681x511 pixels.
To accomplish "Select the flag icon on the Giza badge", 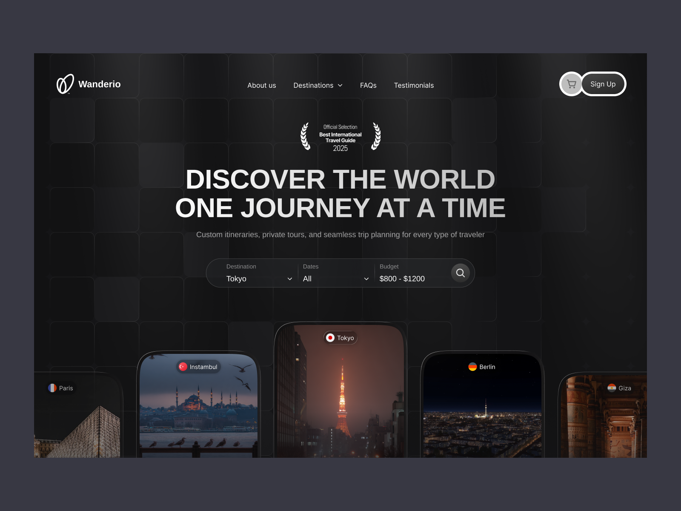I will click(x=612, y=388).
